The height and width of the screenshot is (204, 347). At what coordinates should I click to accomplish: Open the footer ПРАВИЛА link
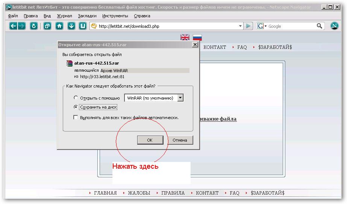pos(173,193)
